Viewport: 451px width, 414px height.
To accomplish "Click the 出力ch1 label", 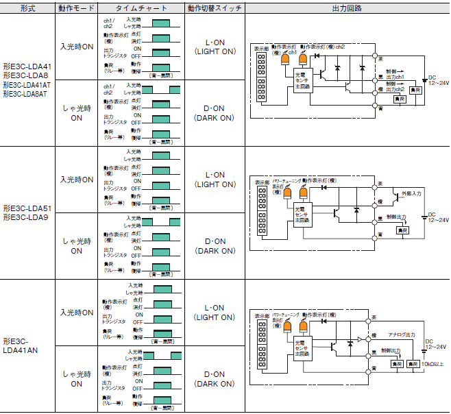I will click(395, 77).
